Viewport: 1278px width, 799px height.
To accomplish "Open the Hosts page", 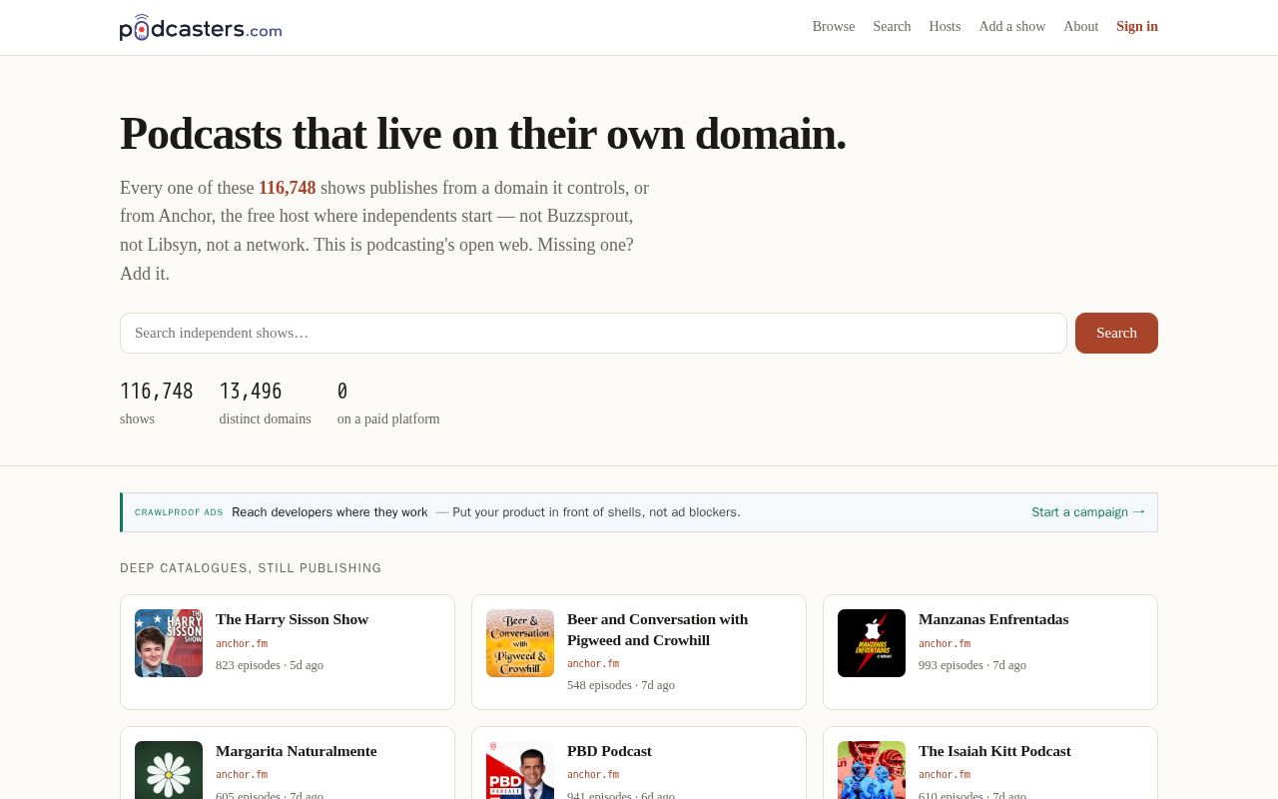I will pyautogui.click(x=945, y=27).
